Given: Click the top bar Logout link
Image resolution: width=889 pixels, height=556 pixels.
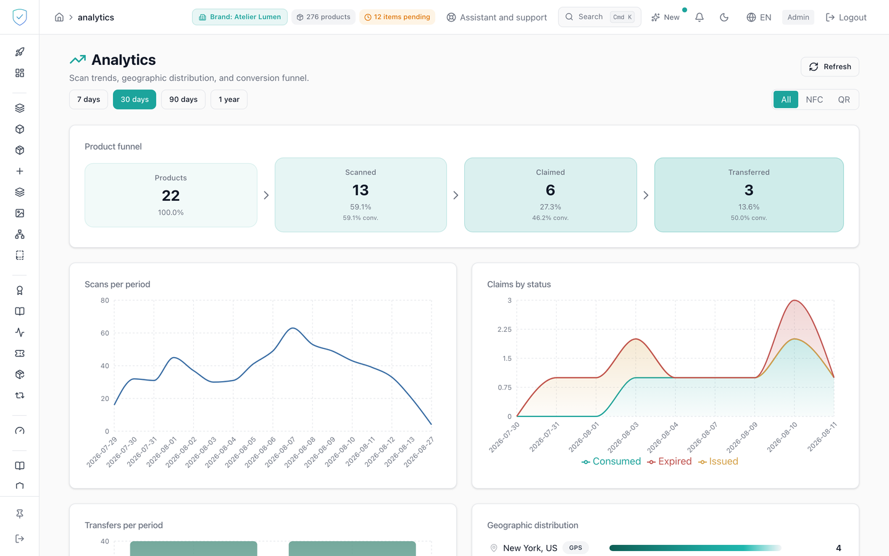Looking at the screenshot, I should [x=846, y=17].
